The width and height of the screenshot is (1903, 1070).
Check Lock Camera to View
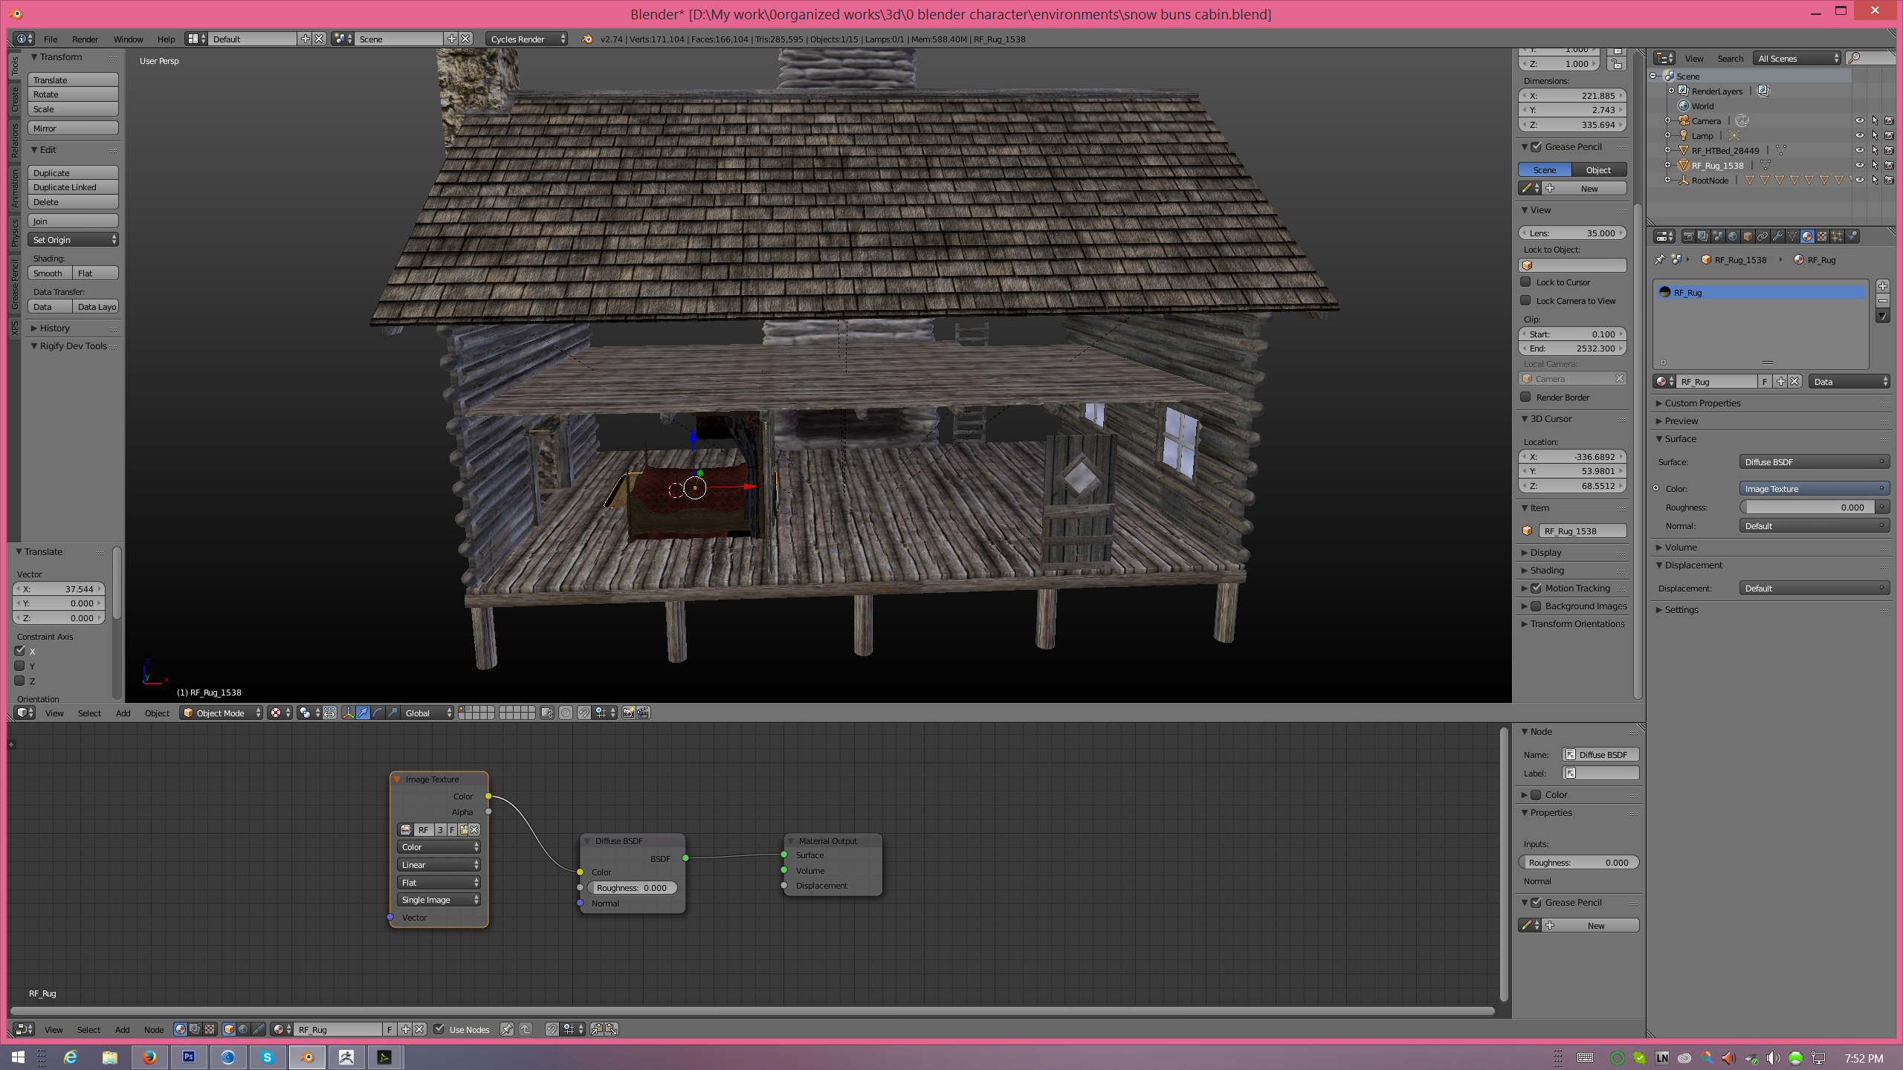(x=1525, y=300)
